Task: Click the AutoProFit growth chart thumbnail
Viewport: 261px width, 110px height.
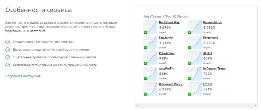Action: click(150, 74)
